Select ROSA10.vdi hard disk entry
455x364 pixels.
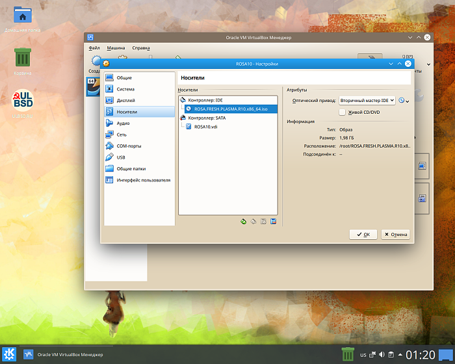point(231,127)
